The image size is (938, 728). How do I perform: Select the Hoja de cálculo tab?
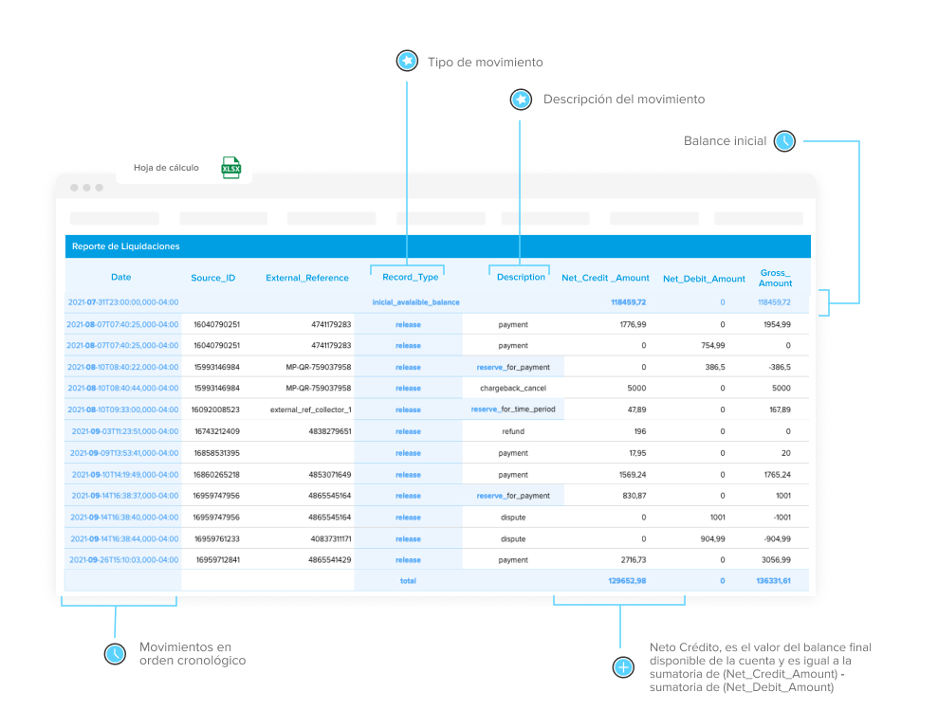tap(184, 168)
